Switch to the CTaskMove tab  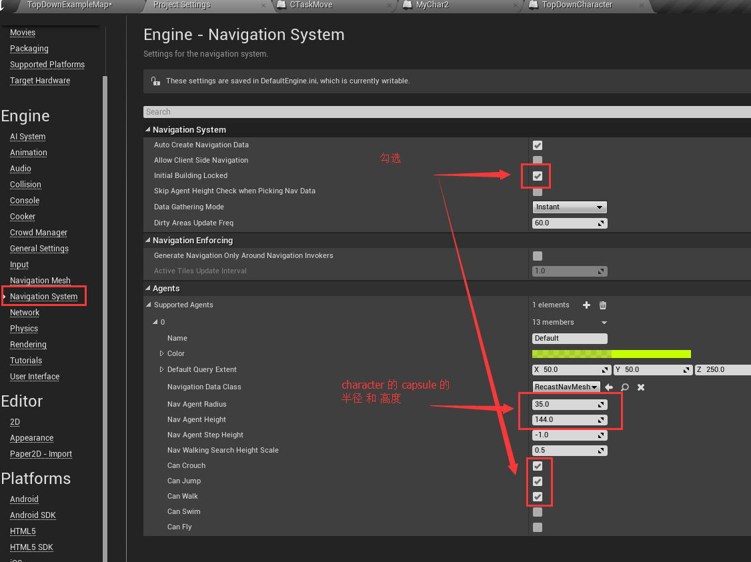point(311,5)
